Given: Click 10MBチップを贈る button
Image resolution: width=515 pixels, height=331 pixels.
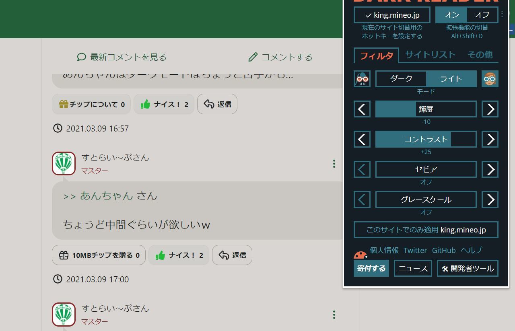Looking at the screenshot, I should click(99, 255).
